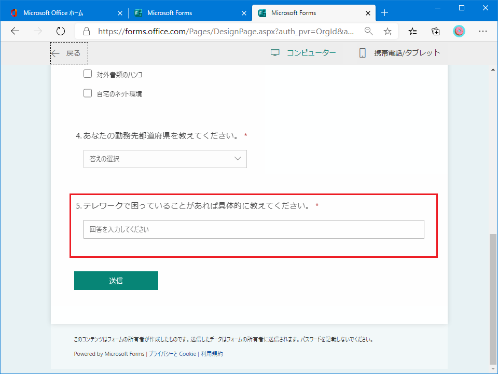This screenshot has width=498, height=374.
Task: Open the browser settings ellipsis menu
Action: click(483, 31)
